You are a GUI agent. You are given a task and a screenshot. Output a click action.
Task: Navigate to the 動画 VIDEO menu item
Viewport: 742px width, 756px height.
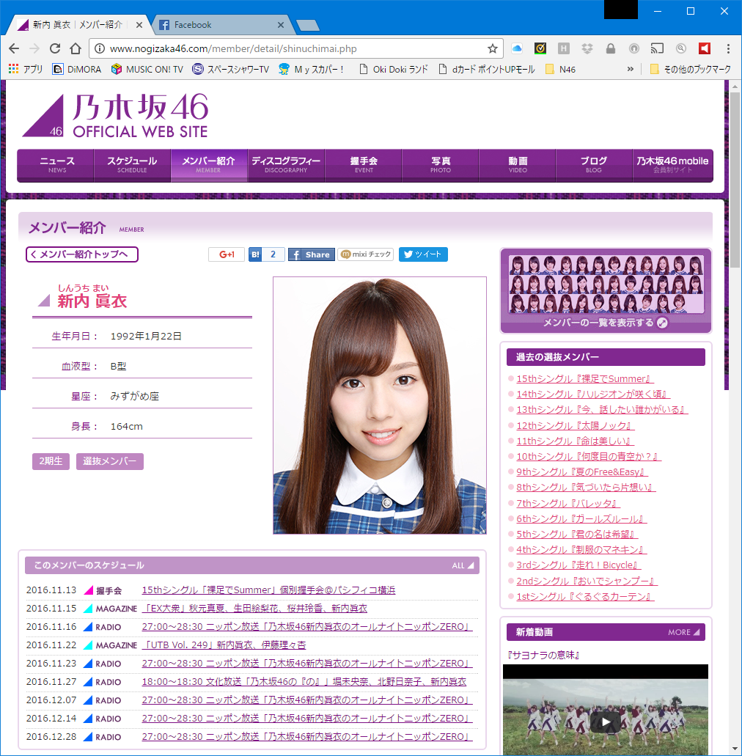pyautogui.click(x=517, y=166)
